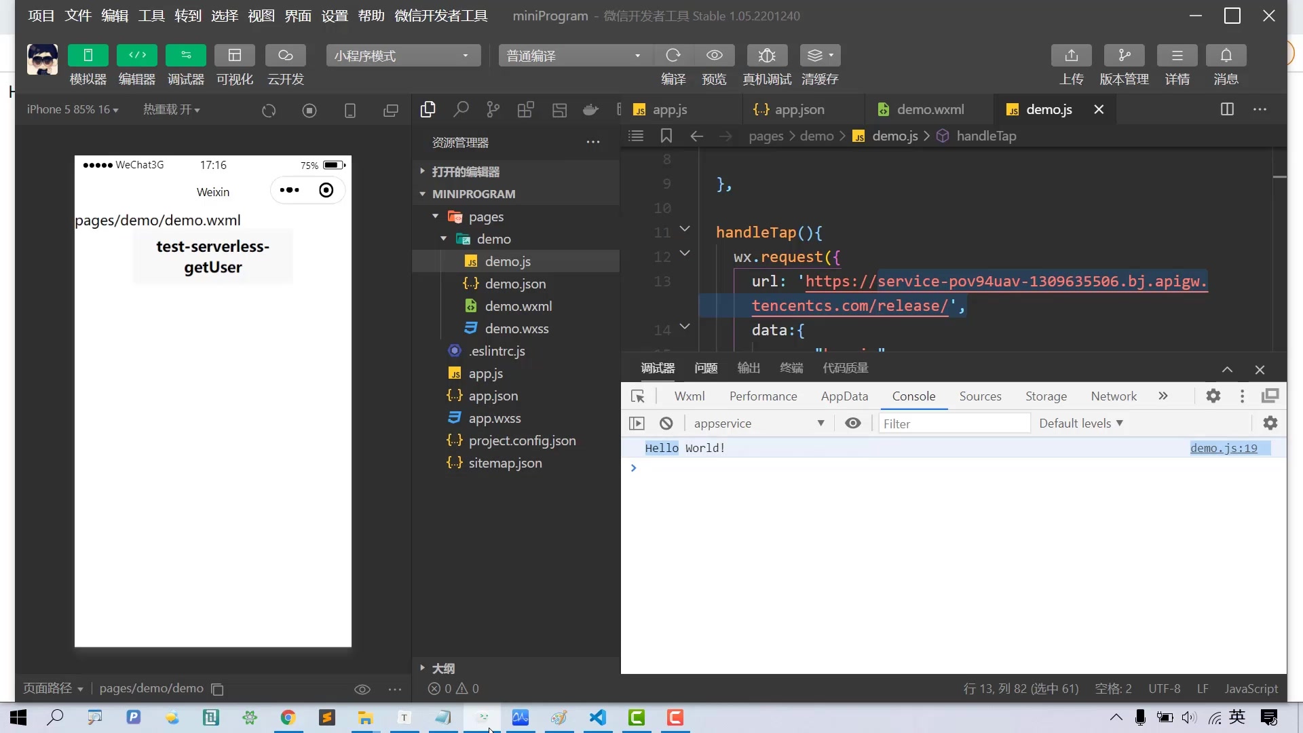Toggle the 模拟器 simulator panel button

point(88,55)
